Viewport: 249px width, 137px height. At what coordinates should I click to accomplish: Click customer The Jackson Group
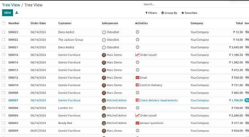click(71, 40)
